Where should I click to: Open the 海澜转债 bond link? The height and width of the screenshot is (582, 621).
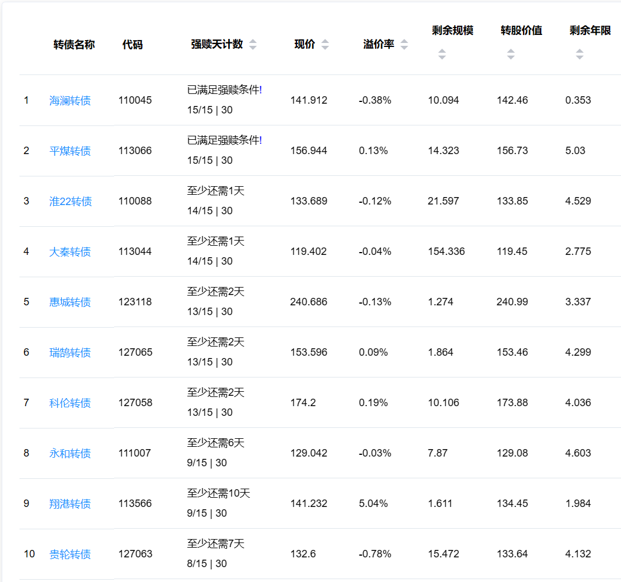(70, 101)
